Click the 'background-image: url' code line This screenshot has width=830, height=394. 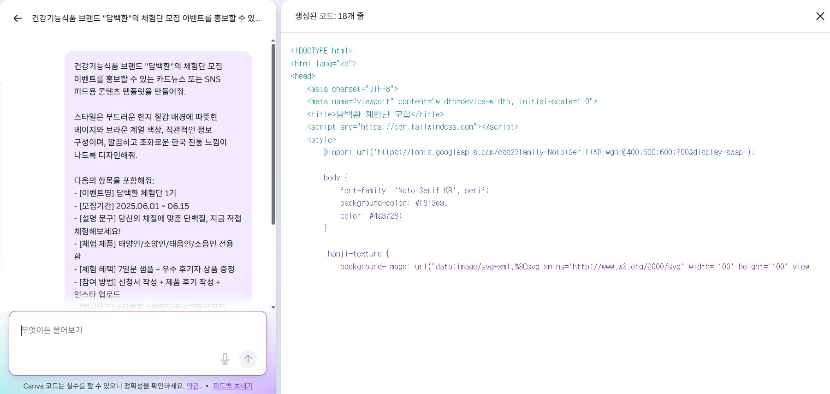575,267
